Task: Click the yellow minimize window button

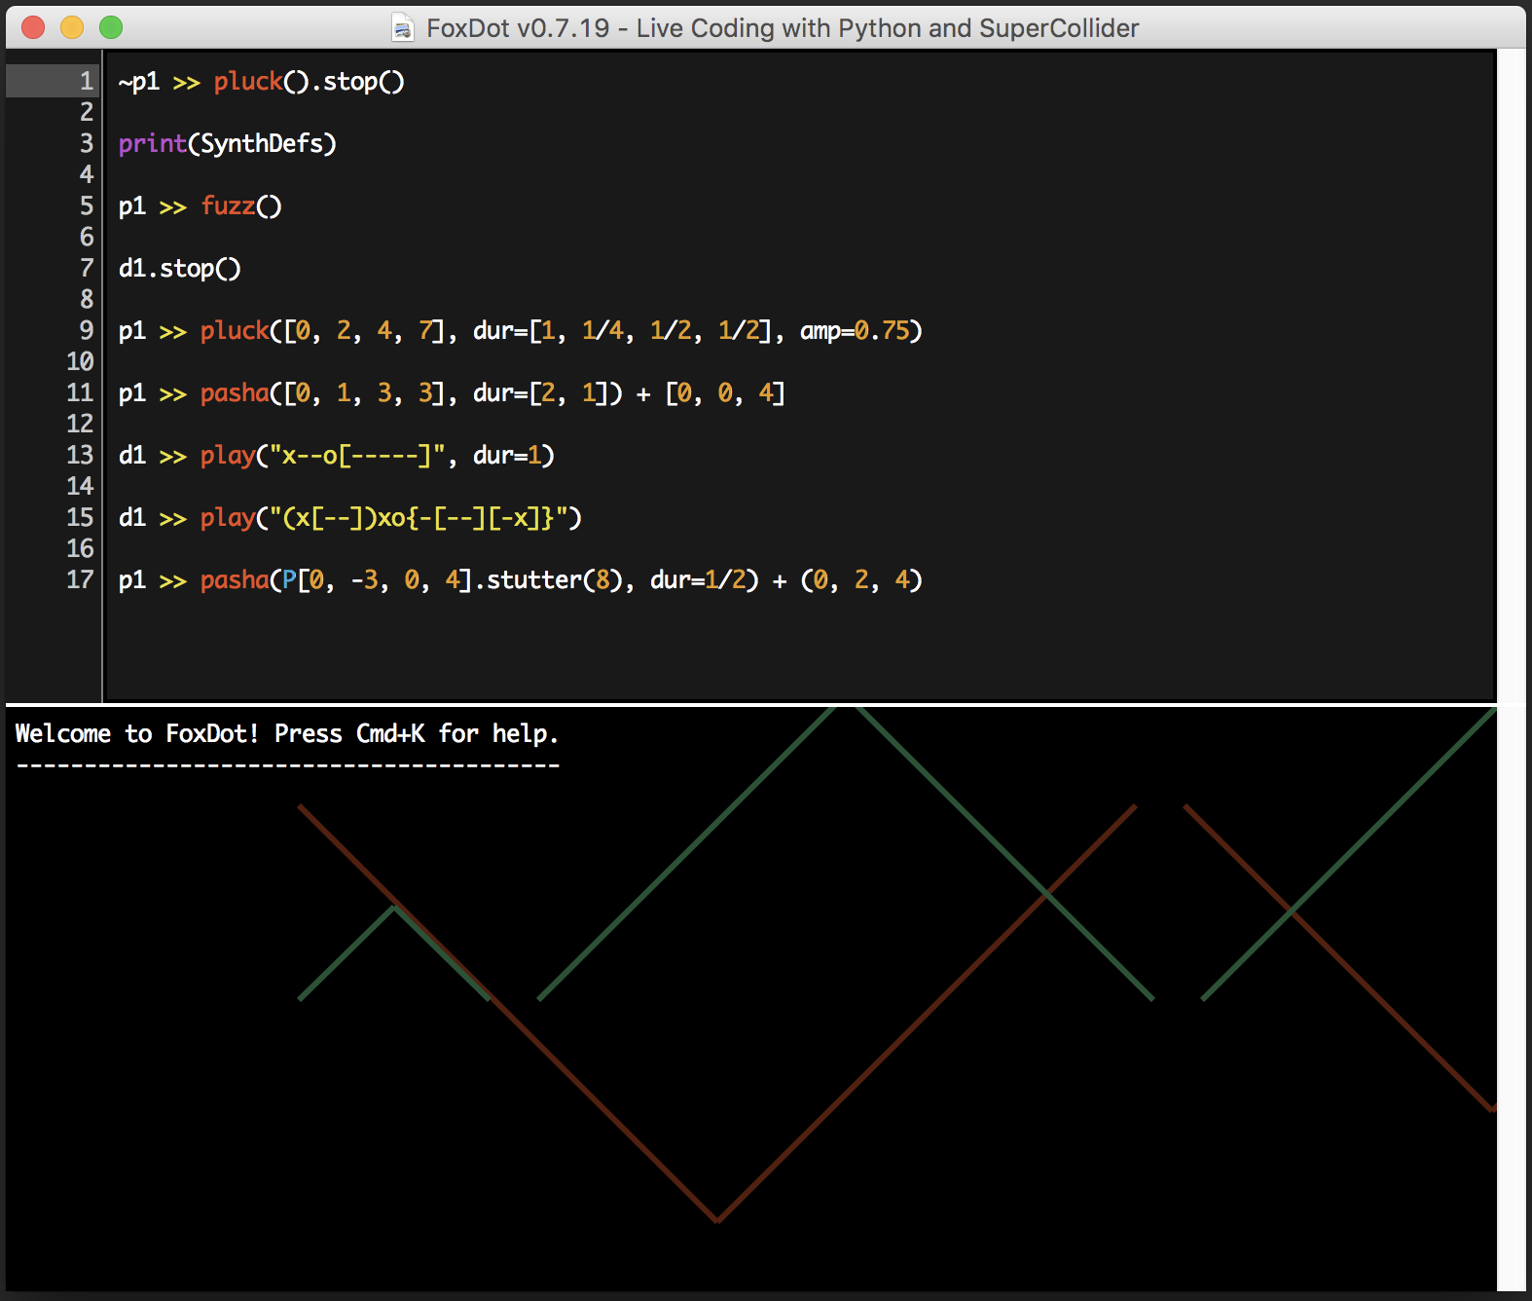Action: pyautogui.click(x=72, y=27)
